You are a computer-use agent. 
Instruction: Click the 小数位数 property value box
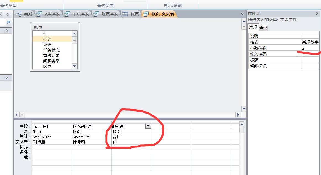click(x=310, y=48)
